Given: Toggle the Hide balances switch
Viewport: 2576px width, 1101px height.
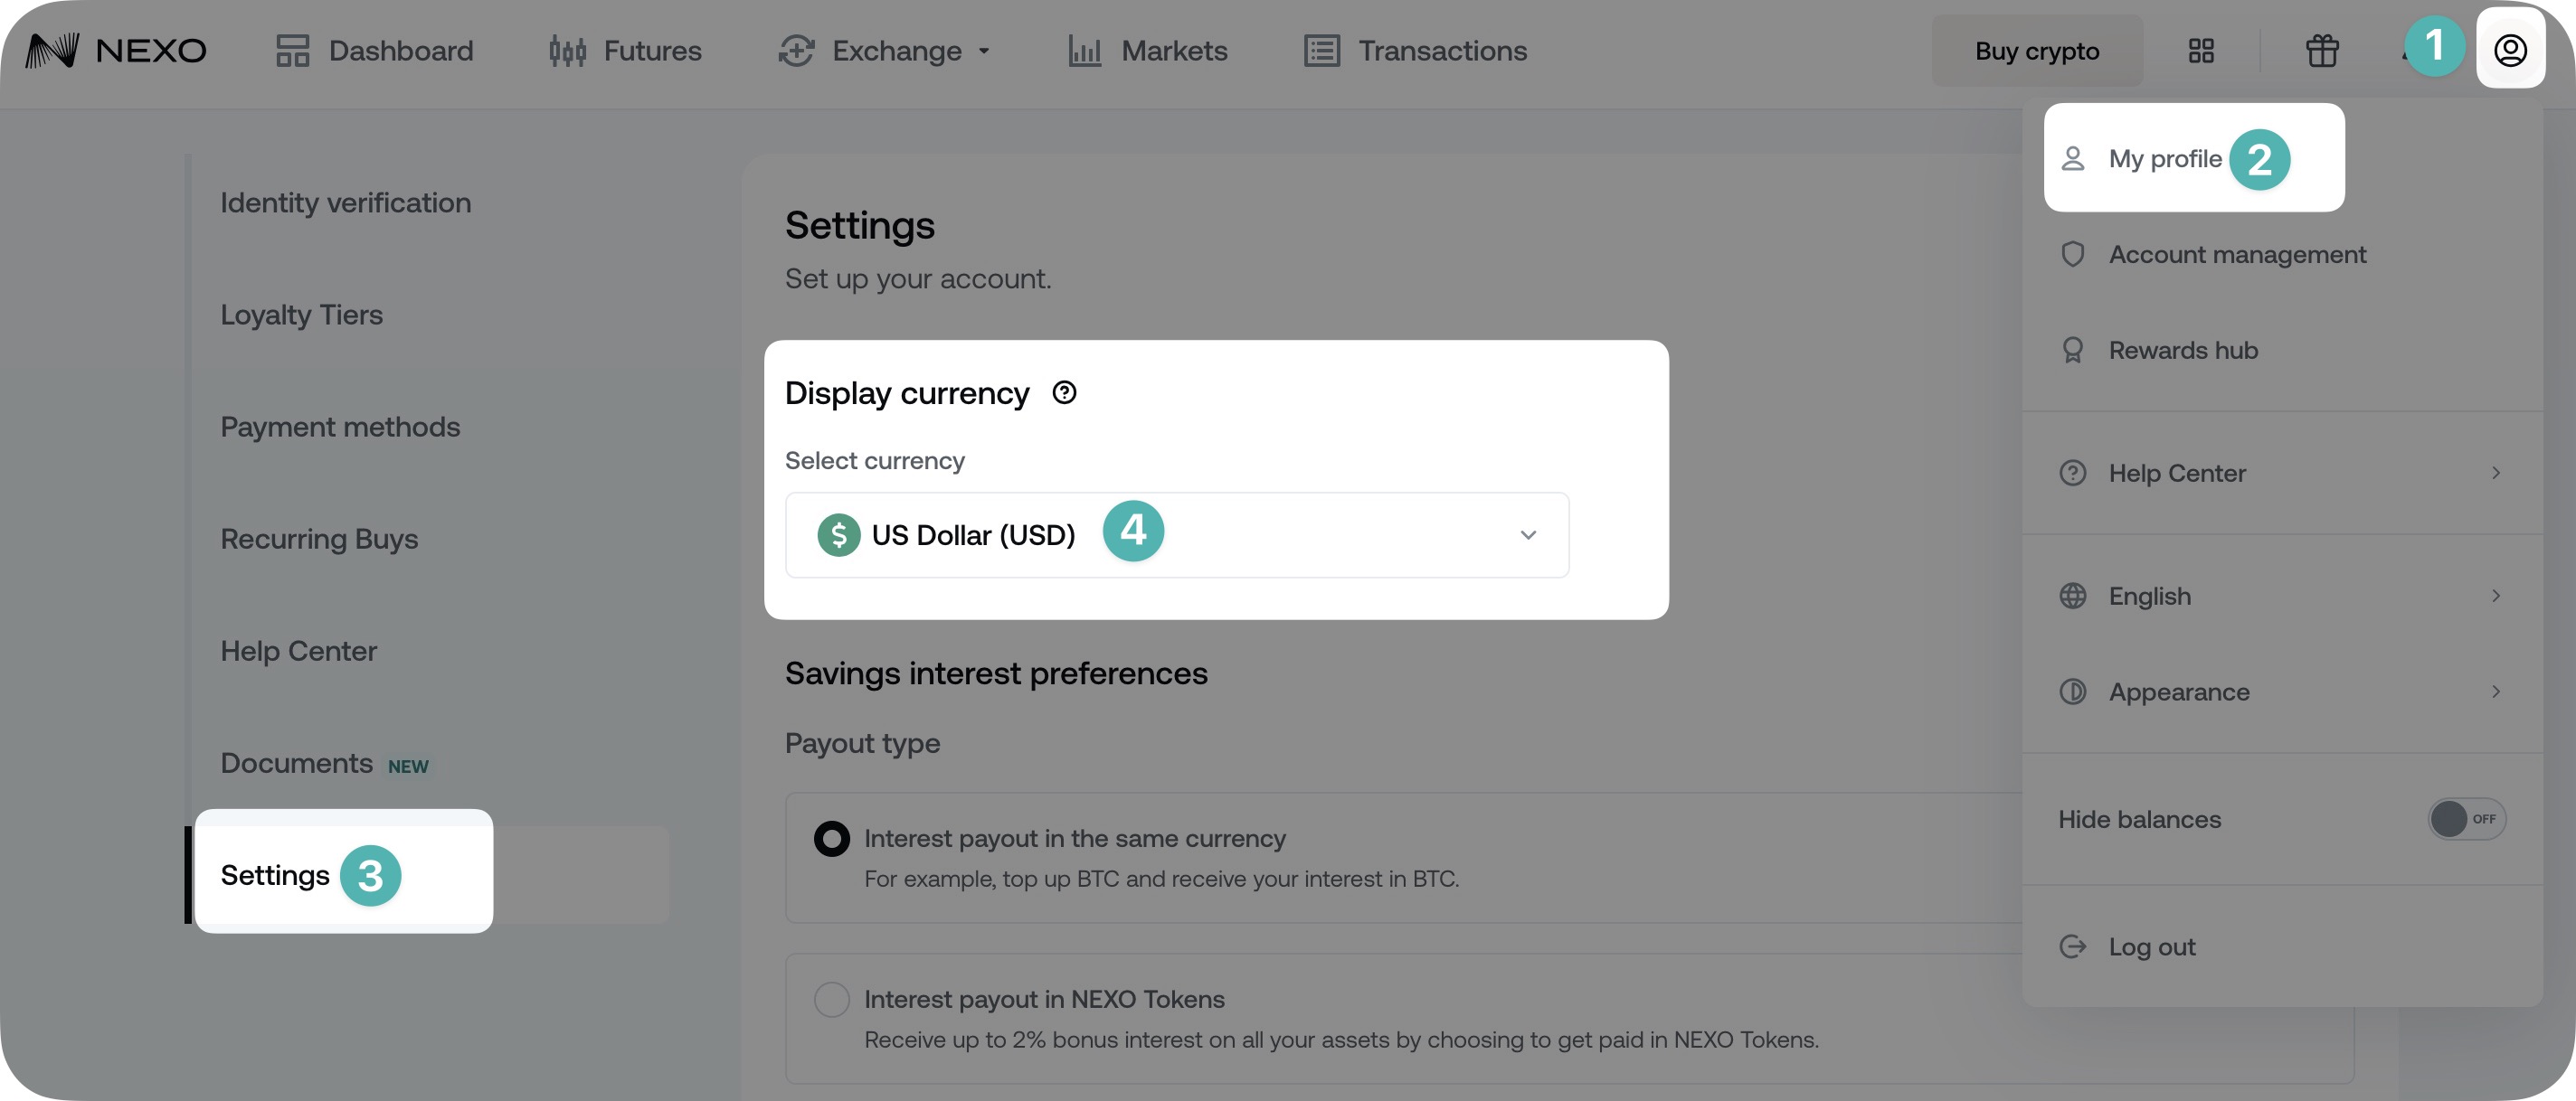Looking at the screenshot, I should pyautogui.click(x=2466, y=819).
